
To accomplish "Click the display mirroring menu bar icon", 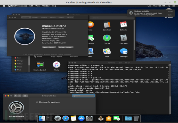I will coord(149,6).
